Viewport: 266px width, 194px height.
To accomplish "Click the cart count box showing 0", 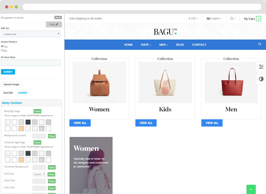I will [x=258, y=19].
